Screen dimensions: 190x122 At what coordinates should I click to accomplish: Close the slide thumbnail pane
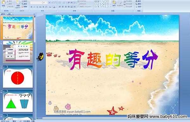click(34, 14)
